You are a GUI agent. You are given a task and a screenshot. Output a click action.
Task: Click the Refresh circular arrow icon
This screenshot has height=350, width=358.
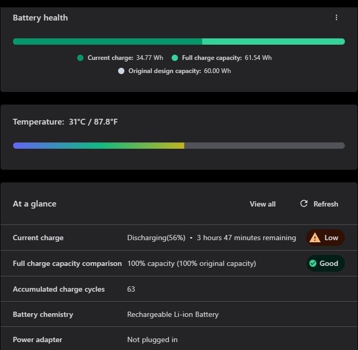tap(304, 203)
